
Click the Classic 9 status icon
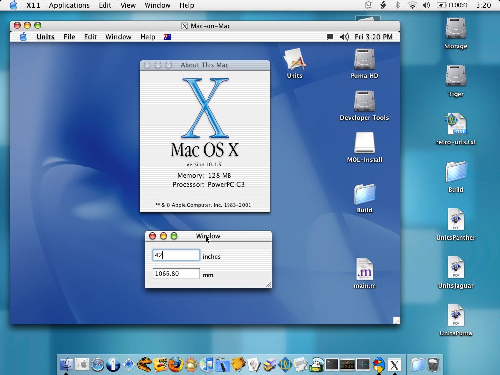(369, 5)
